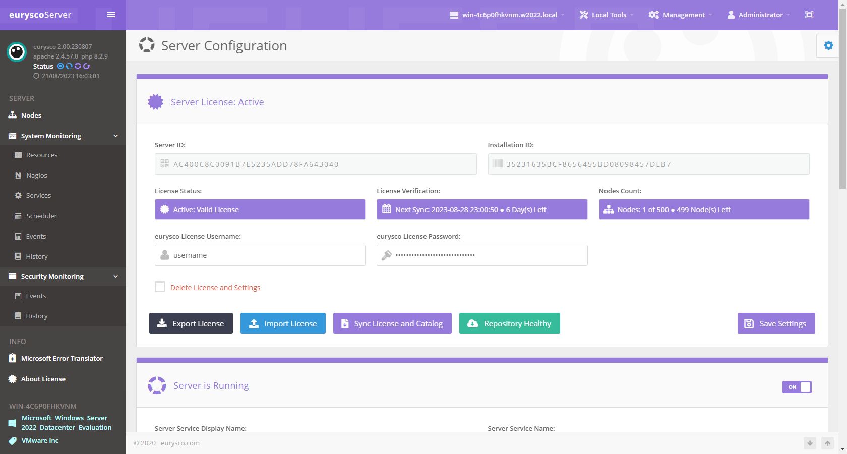Viewport: 847px width, 454px height.
Task: Click the eurysco eye logo avatar
Action: pyautogui.click(x=17, y=52)
